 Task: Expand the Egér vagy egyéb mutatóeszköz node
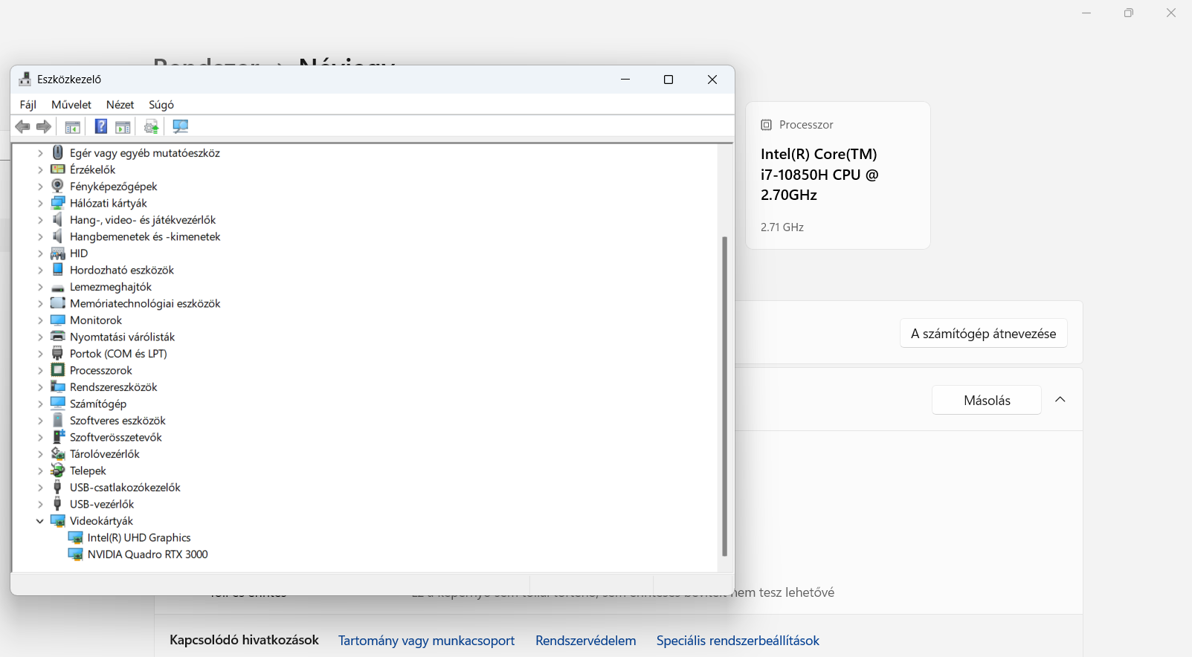pos(40,153)
